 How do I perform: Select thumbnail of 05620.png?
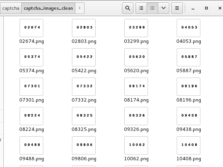[x=136, y=57]
